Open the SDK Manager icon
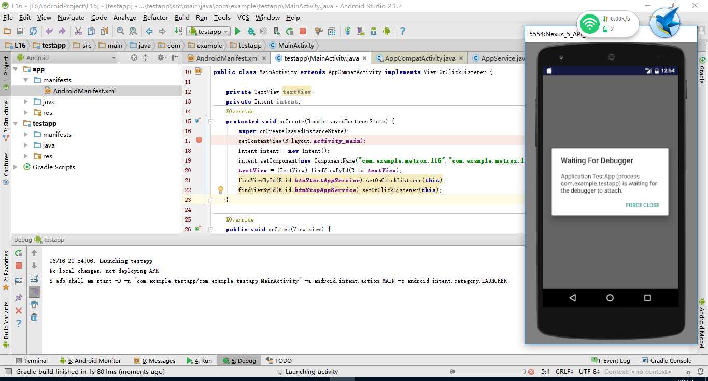 coord(373,31)
